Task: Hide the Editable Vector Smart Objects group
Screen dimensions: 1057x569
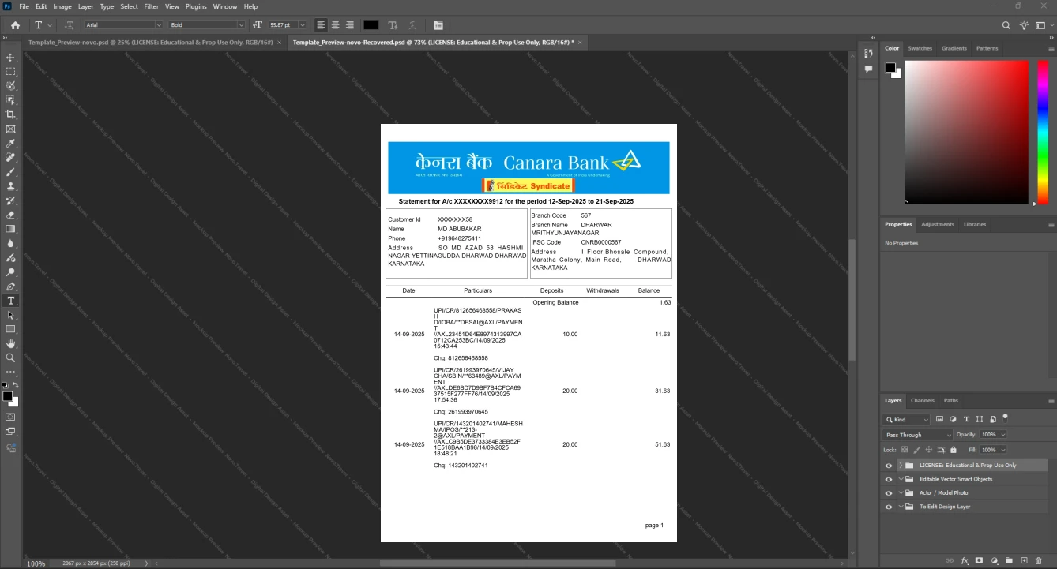Action: click(x=889, y=479)
